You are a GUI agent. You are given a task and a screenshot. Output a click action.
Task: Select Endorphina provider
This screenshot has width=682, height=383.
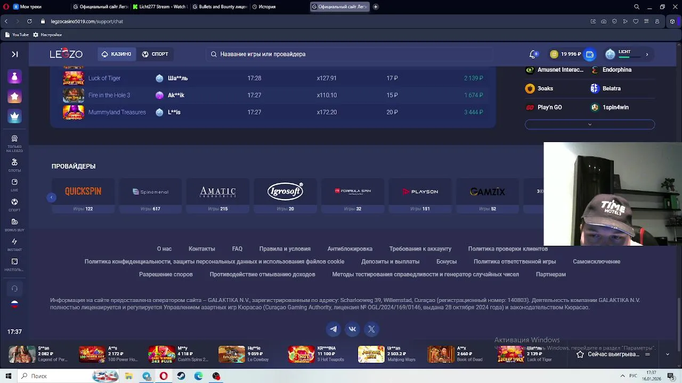[x=612, y=70]
